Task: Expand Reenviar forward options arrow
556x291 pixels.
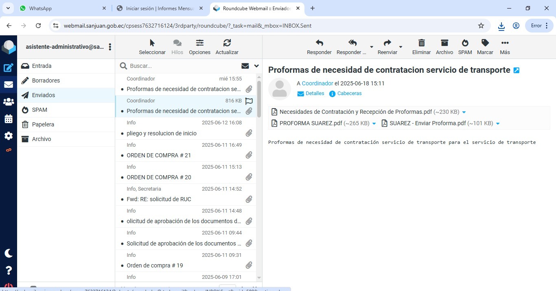Action: point(401,47)
